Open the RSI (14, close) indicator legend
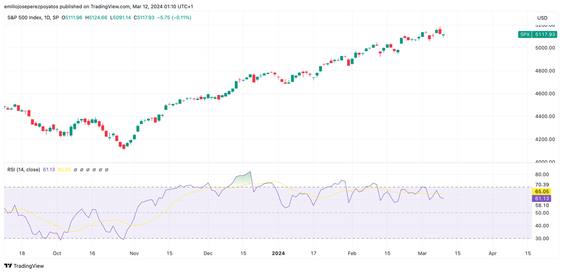This screenshot has height=273, width=563. pyautogui.click(x=24, y=170)
